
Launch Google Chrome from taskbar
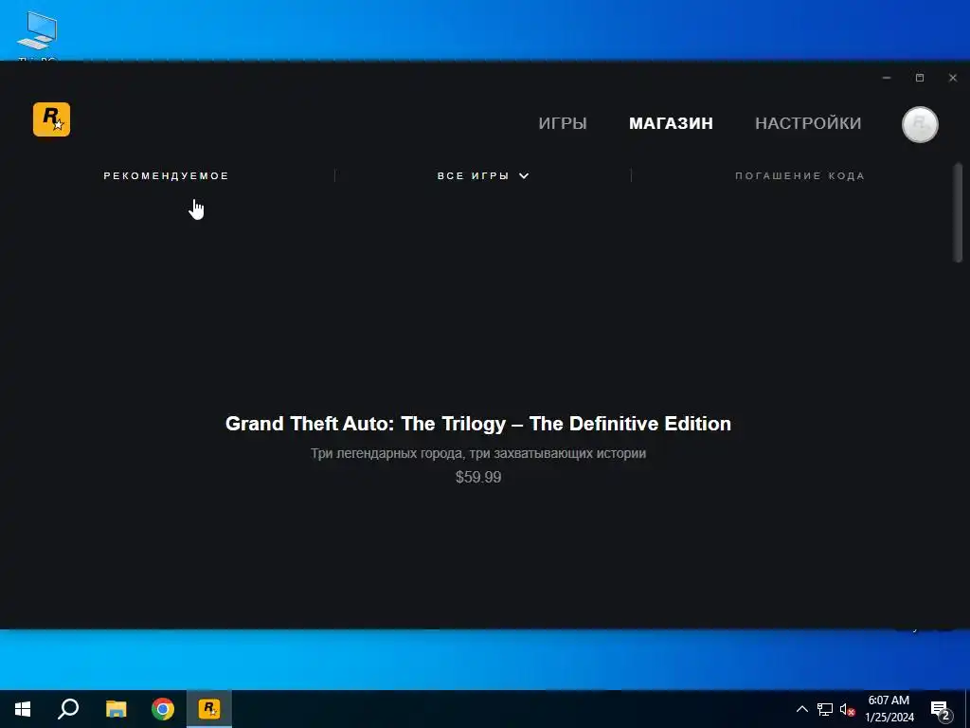(x=163, y=709)
